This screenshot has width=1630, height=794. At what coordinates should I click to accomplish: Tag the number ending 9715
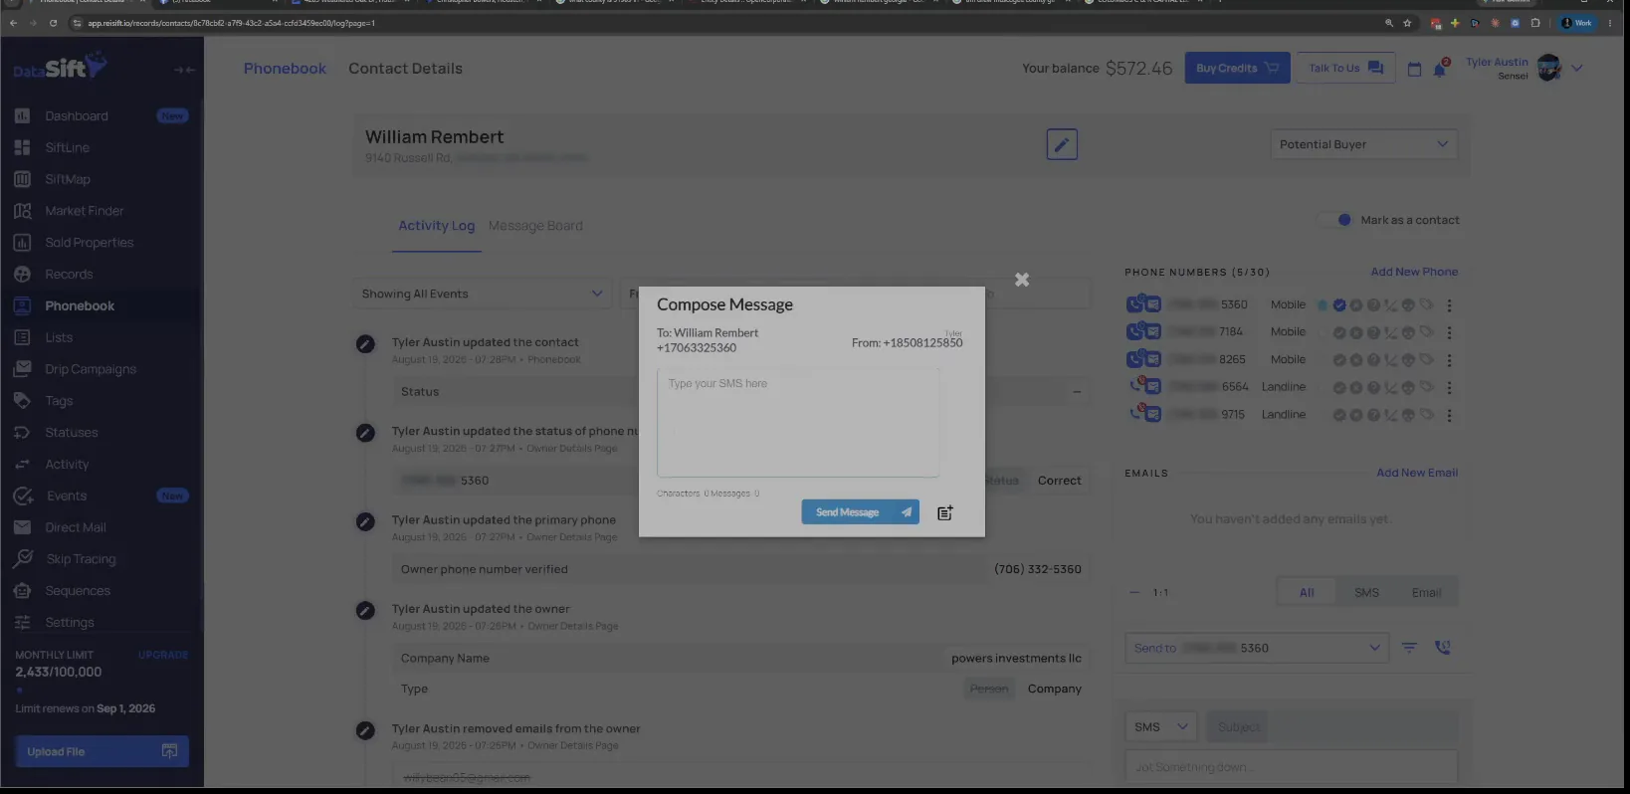coord(1426,414)
